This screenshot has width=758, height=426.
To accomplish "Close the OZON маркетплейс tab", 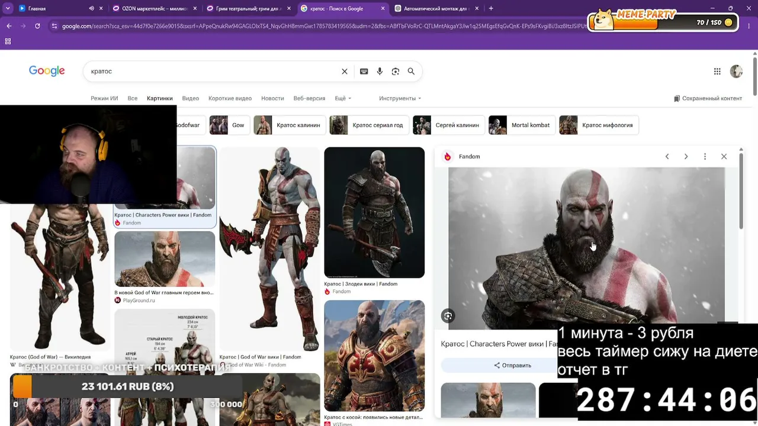I will pyautogui.click(x=195, y=8).
